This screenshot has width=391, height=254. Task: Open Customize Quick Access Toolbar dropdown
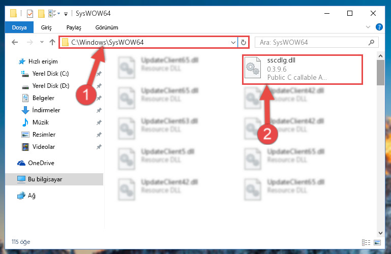point(66,14)
